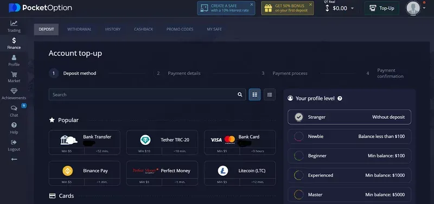Click the Perfect Money logo
Viewport: 434px width, 204px height.
point(145,171)
